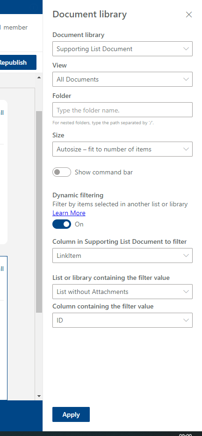Click the ID dropdown chevron icon

point(186,320)
